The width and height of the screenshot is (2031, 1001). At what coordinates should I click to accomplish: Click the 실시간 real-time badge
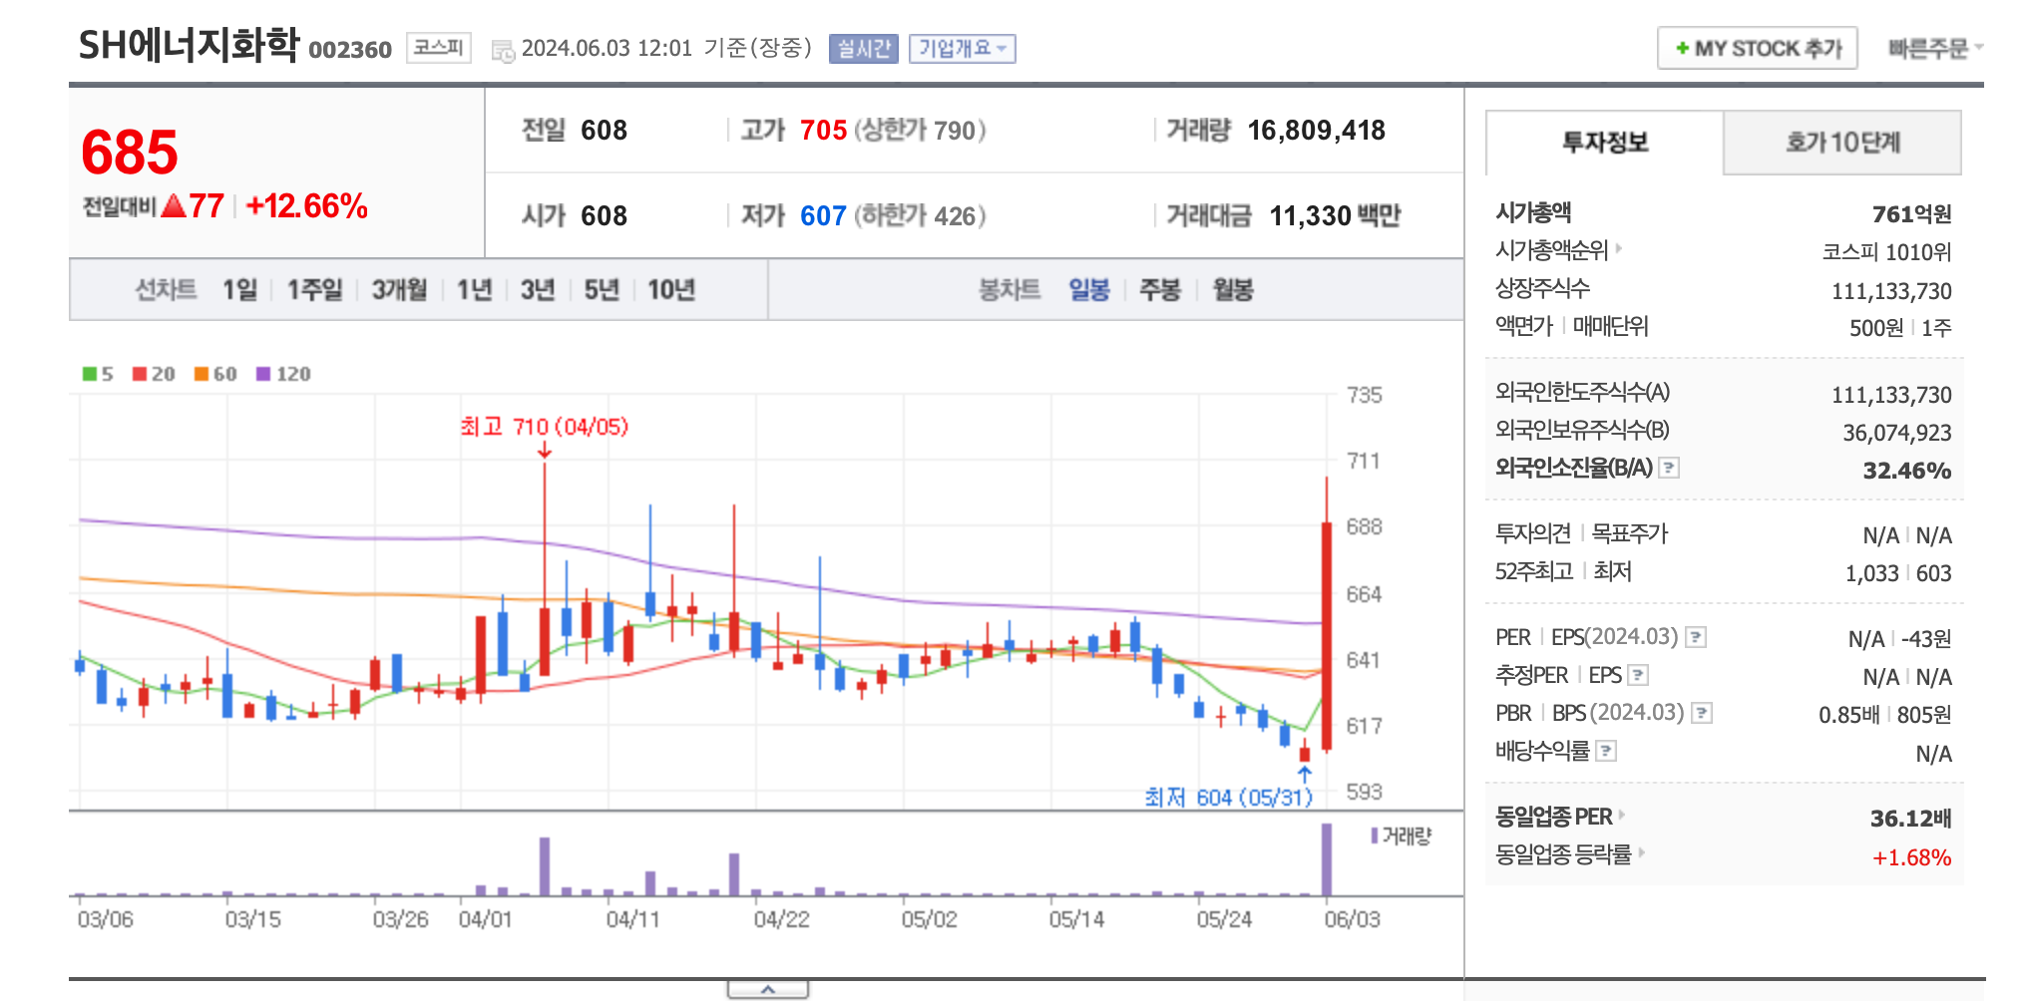click(x=863, y=49)
